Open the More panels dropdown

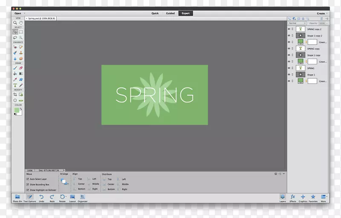point(324,198)
